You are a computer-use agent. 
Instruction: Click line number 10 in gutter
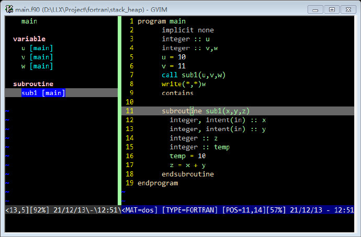coord(129,102)
